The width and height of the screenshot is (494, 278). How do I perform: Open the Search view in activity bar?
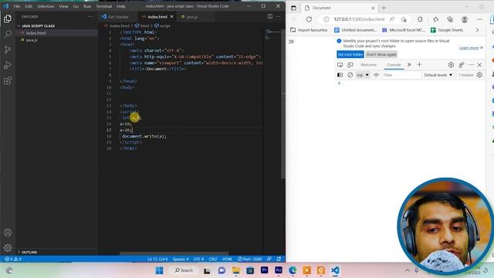pos(8,34)
